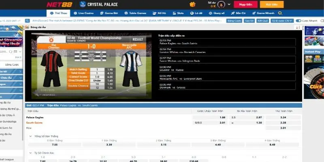Click correct score 1-0 odds 7.02
Viewport: 324px width, 162px height.
[x=43, y=160]
